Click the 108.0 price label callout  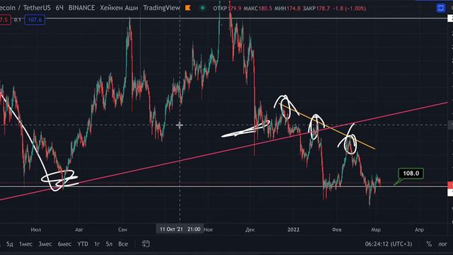(411, 174)
